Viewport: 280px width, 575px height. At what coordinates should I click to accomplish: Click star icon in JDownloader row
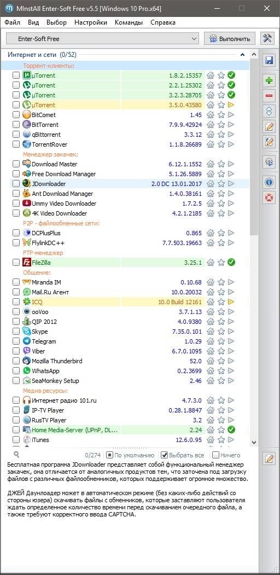(x=221, y=184)
